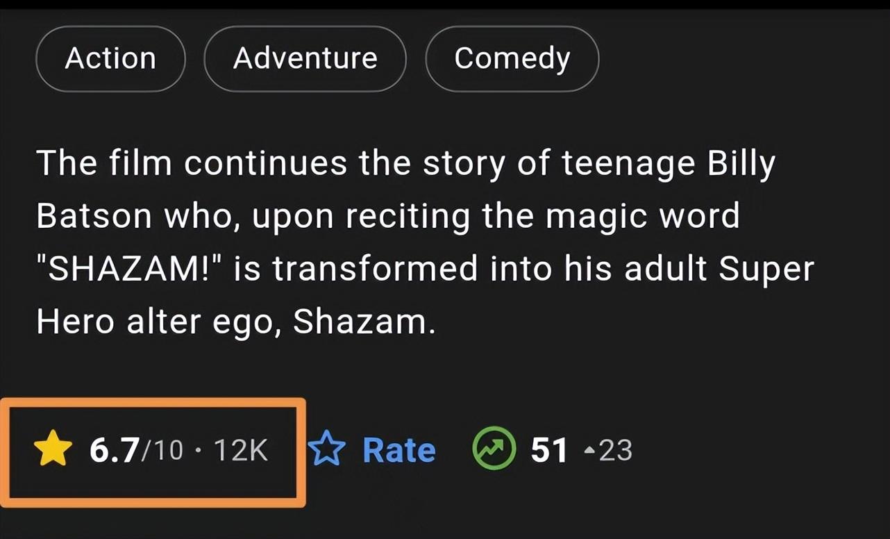
Task: Expand the plot summary paragraph
Action: click(423, 242)
